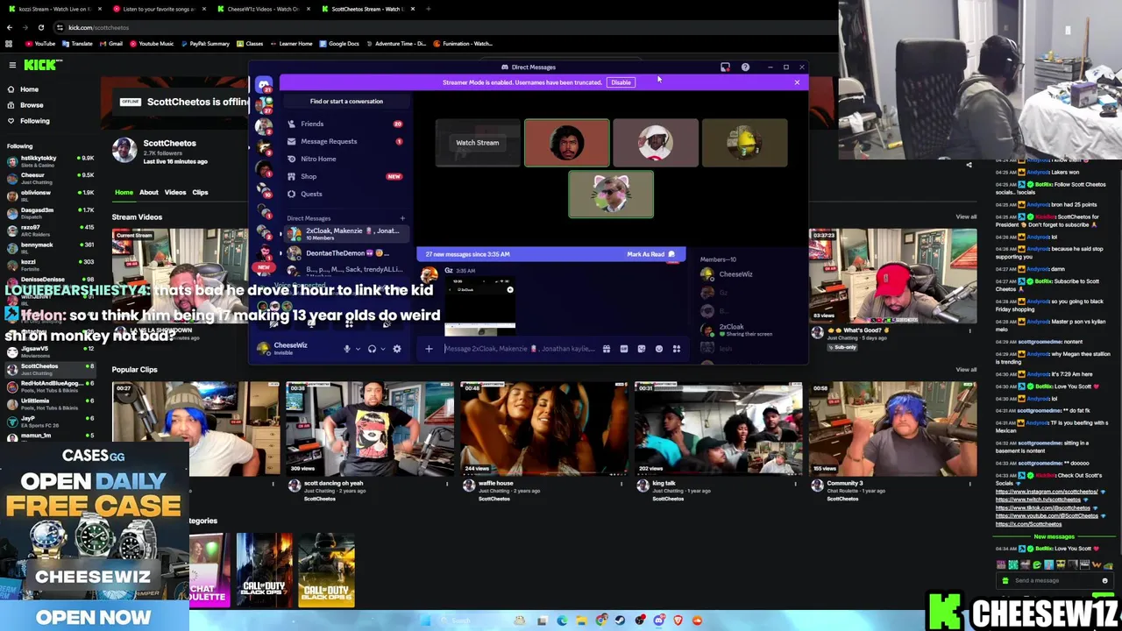Image resolution: width=1122 pixels, height=631 pixels.
Task: Switch to Clips tab on Kick channel
Action: tap(200, 193)
